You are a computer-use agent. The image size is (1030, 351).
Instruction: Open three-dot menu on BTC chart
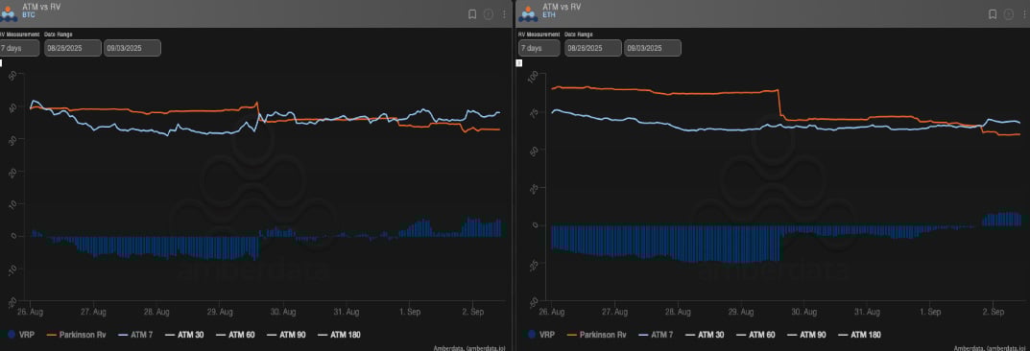click(x=504, y=13)
